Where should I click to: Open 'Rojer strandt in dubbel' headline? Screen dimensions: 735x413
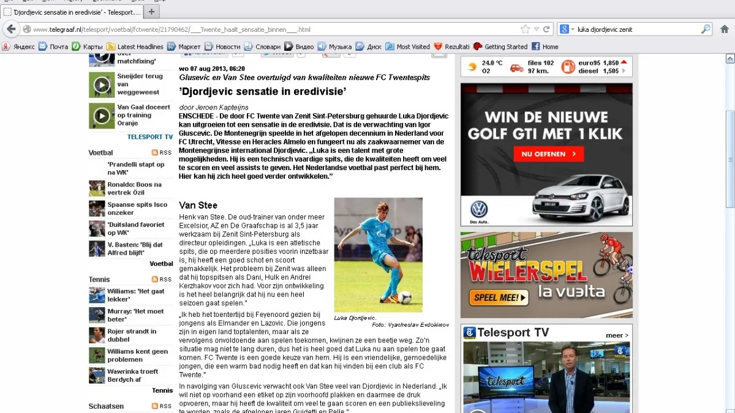point(132,335)
